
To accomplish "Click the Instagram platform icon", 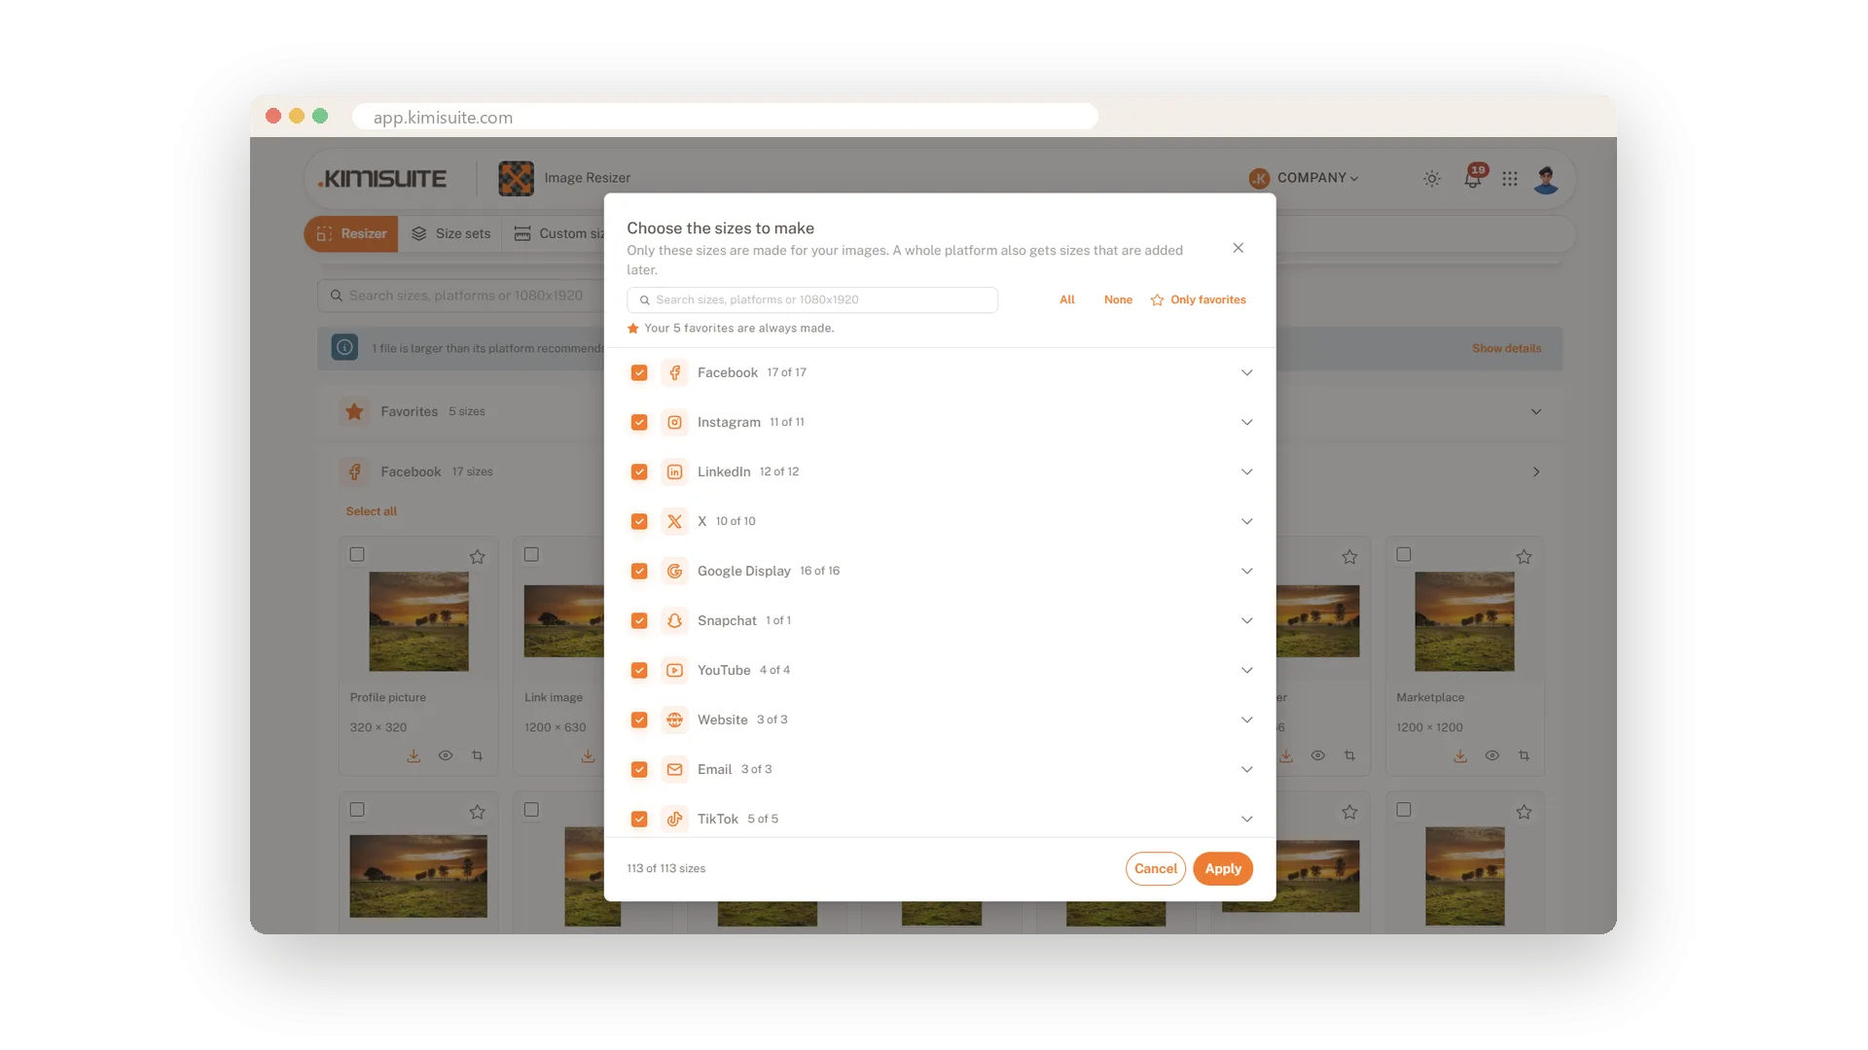I will 674,422.
